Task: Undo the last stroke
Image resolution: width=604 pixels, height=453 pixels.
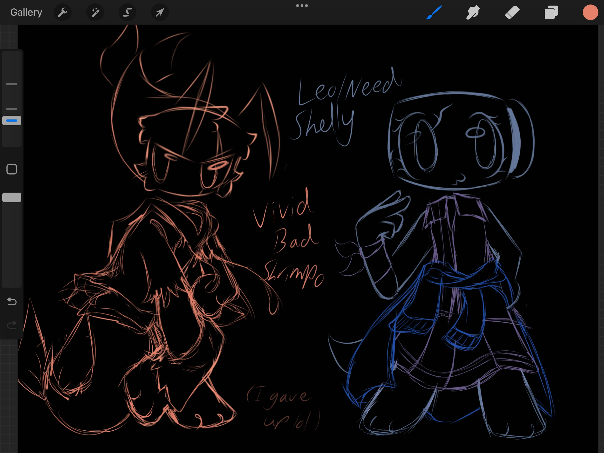Action: click(12, 301)
